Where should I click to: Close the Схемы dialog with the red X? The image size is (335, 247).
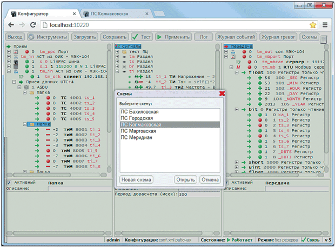222,94
